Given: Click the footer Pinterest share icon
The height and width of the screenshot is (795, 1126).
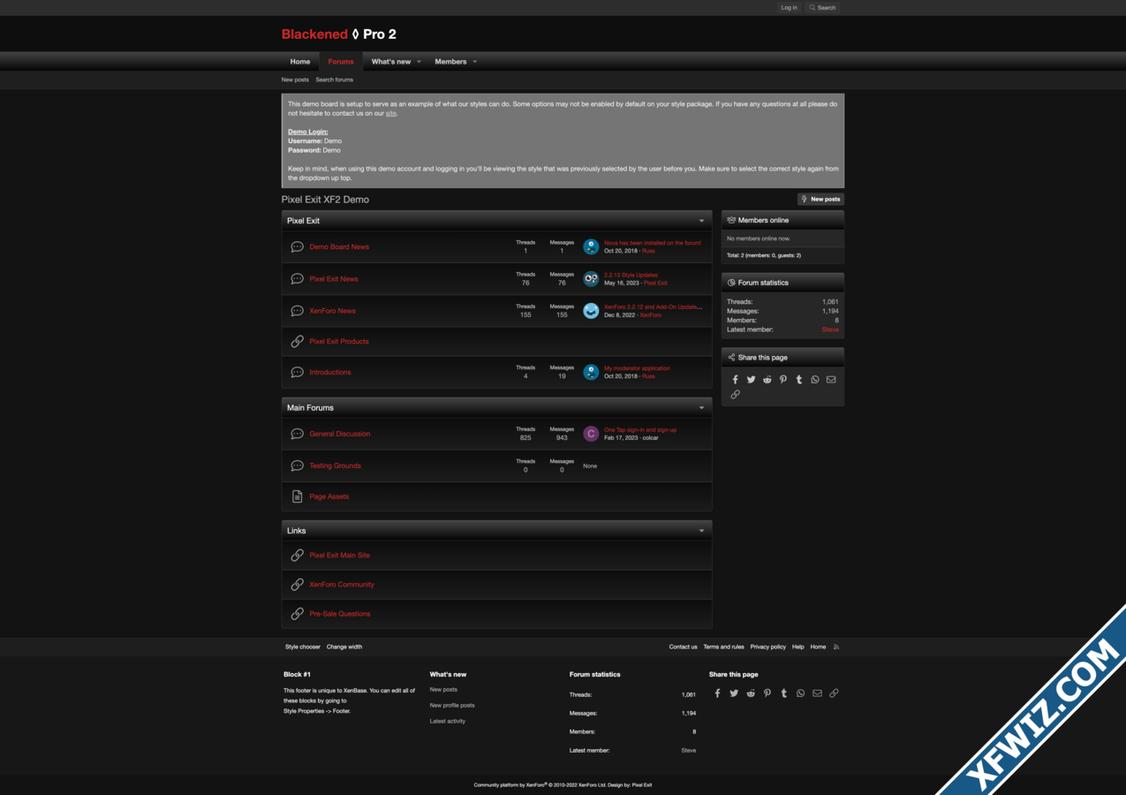Looking at the screenshot, I should [x=767, y=693].
